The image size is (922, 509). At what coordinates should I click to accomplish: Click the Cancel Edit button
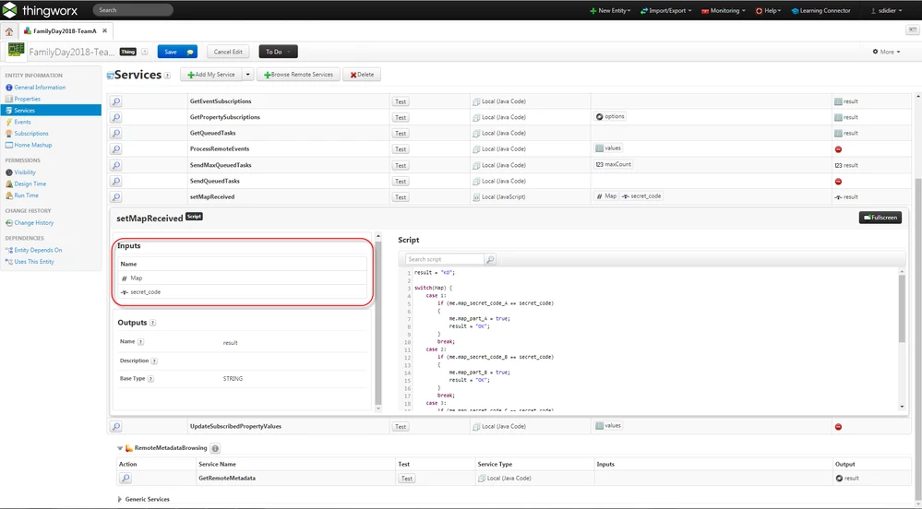pos(228,52)
